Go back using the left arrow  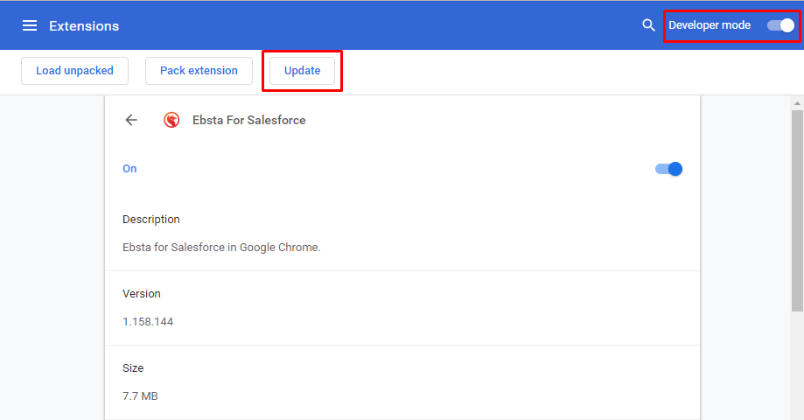131,120
